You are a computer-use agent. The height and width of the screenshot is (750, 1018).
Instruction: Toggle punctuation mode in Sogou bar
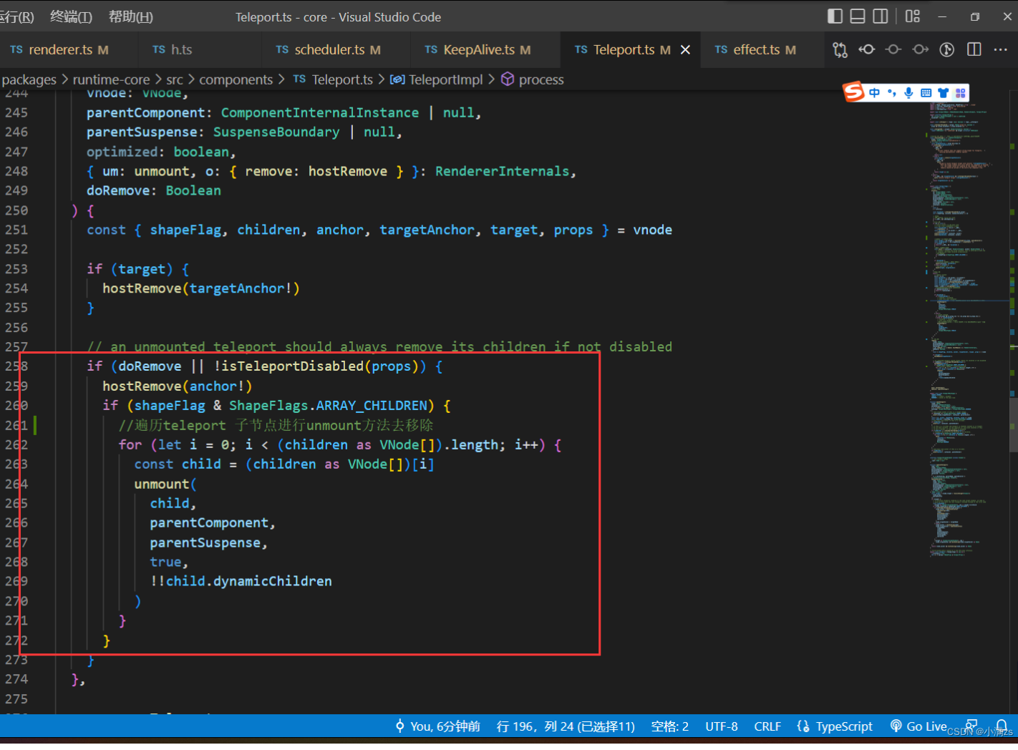pyautogui.click(x=891, y=93)
